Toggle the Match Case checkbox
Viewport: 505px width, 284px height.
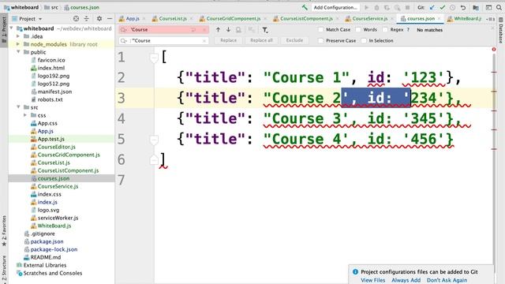point(321,30)
